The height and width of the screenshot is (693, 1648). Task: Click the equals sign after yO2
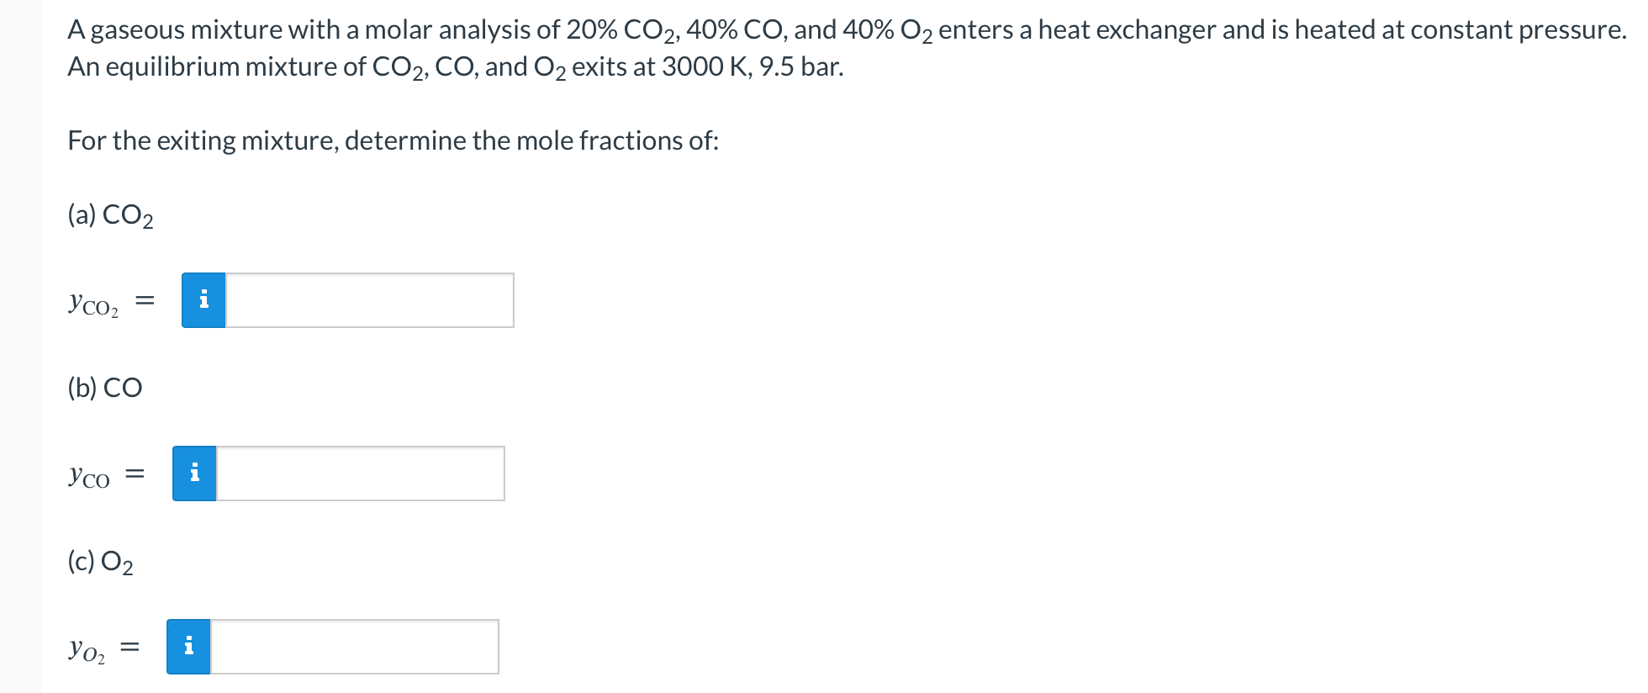click(x=129, y=648)
